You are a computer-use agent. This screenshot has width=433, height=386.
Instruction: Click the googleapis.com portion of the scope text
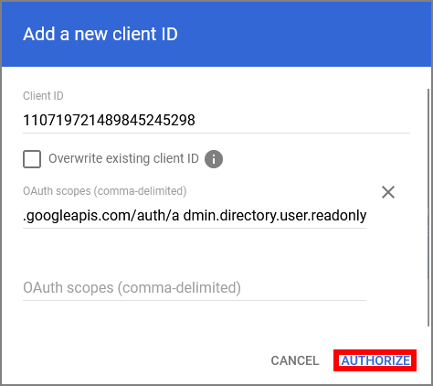click(78, 216)
